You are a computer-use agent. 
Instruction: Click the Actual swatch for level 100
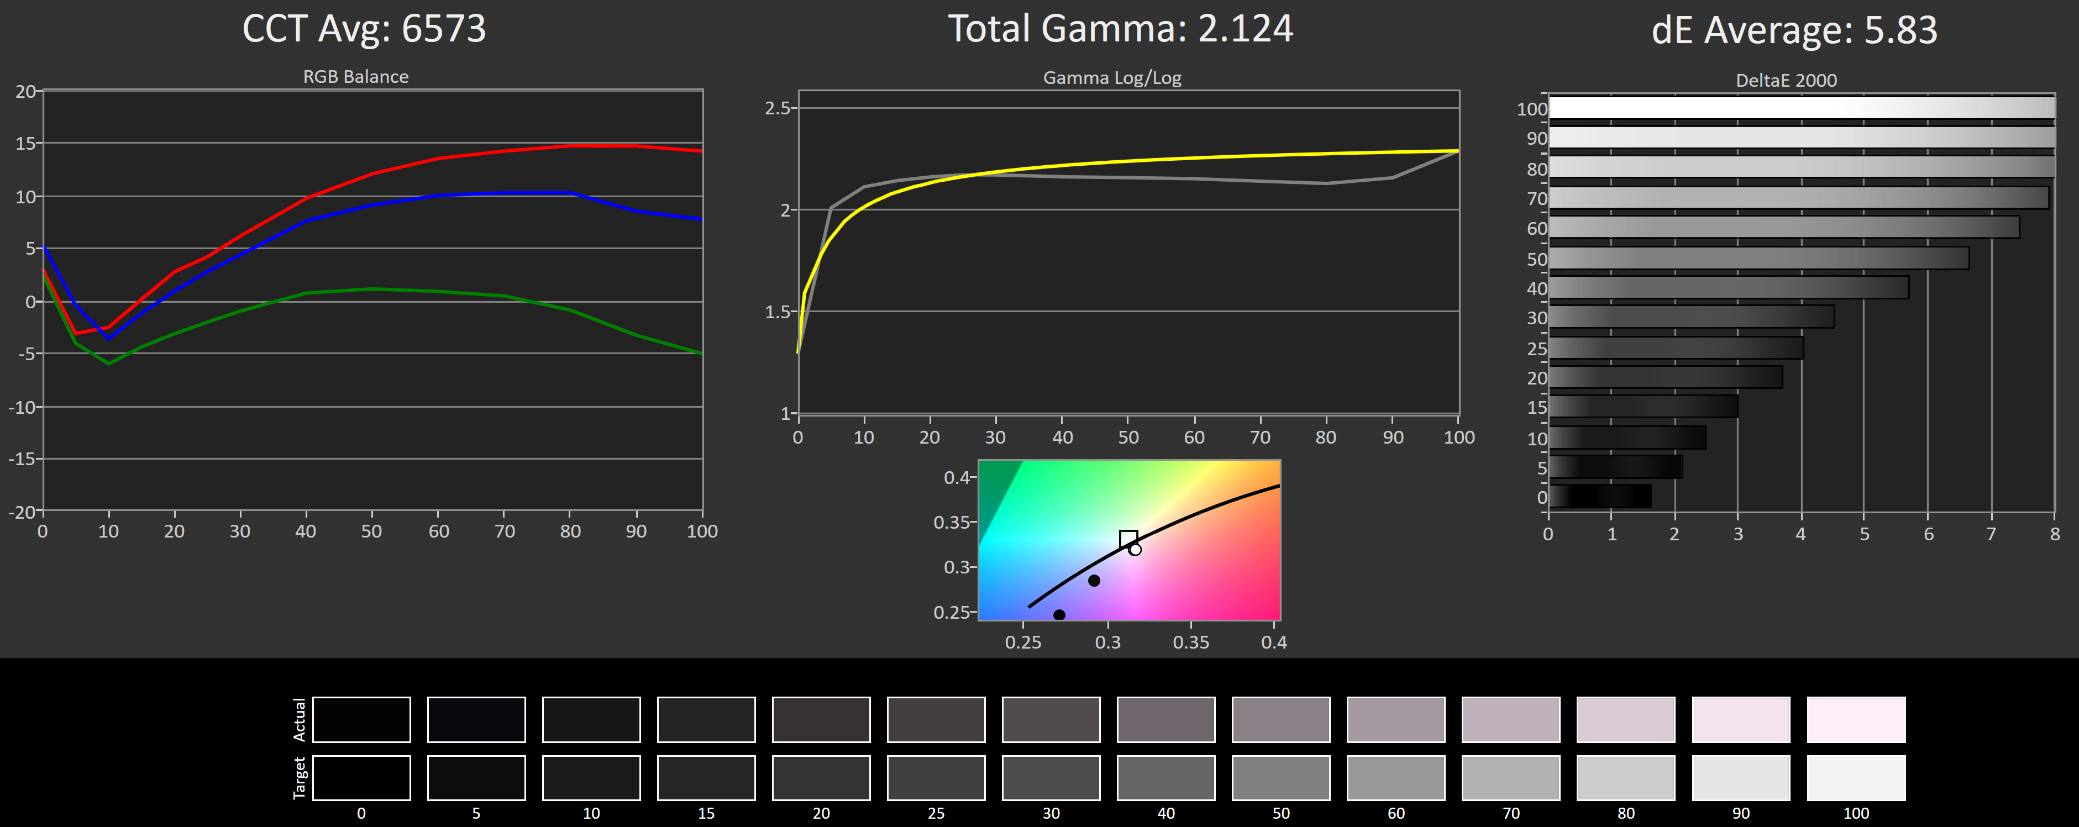[1855, 719]
